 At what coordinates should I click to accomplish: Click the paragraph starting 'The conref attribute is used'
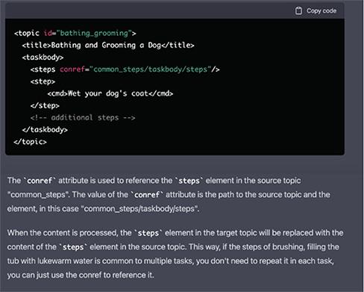point(169,194)
